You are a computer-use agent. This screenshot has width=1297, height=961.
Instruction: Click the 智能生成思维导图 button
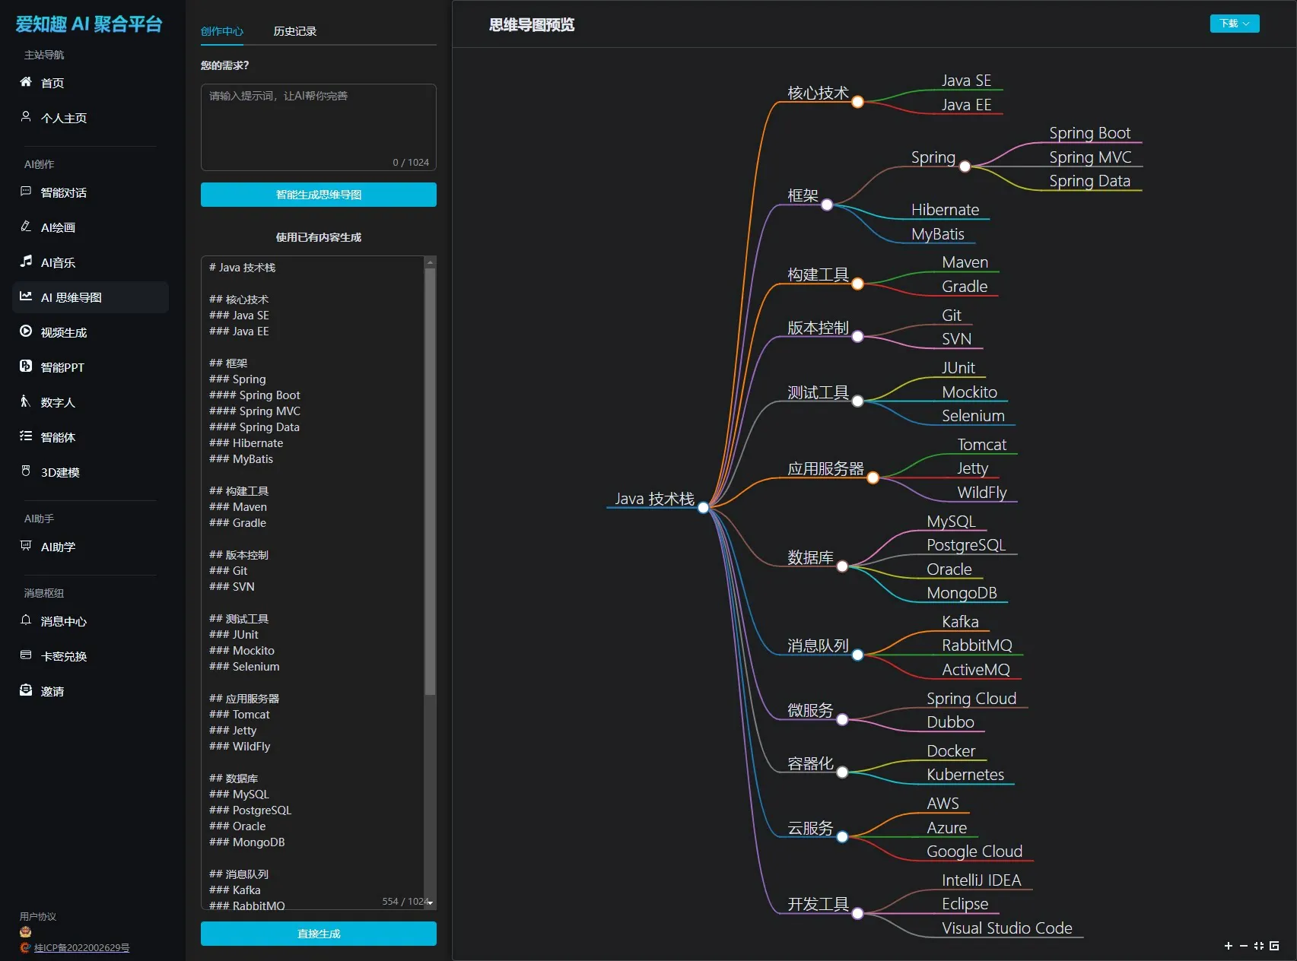pyautogui.click(x=318, y=195)
